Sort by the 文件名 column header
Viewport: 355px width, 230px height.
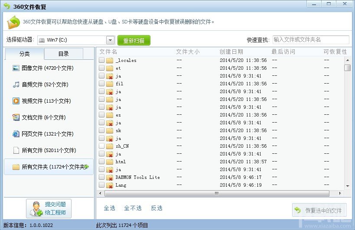tap(108, 52)
